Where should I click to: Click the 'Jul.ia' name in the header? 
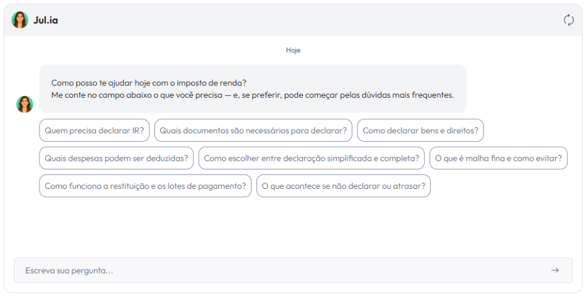pos(46,20)
